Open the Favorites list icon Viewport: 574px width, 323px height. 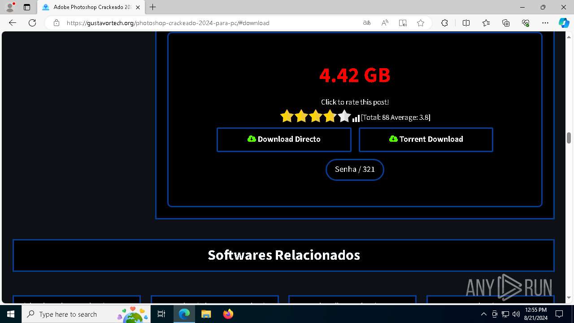pos(486,23)
